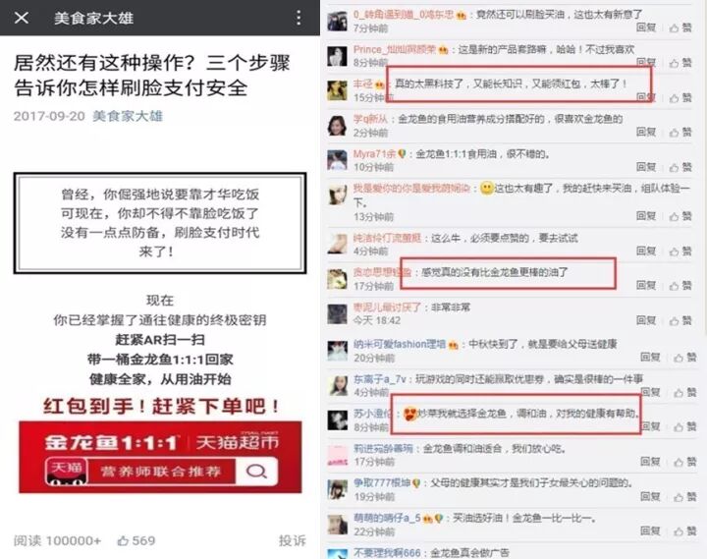
Task: Open 纳米可爱fashion理培 user profile name
Action: pos(400,344)
